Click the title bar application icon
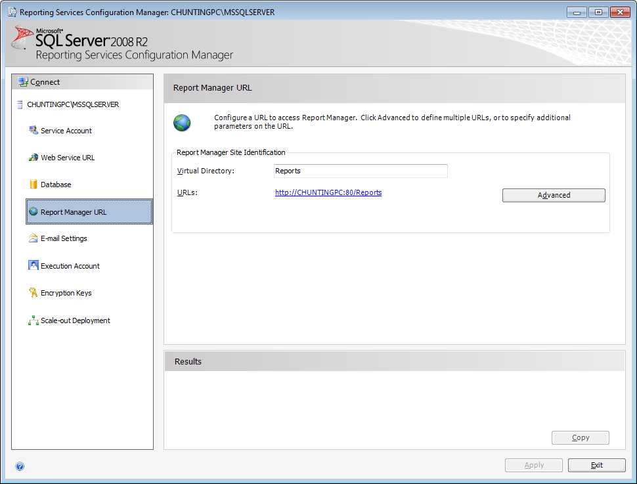The width and height of the screenshot is (637, 484). (12, 12)
